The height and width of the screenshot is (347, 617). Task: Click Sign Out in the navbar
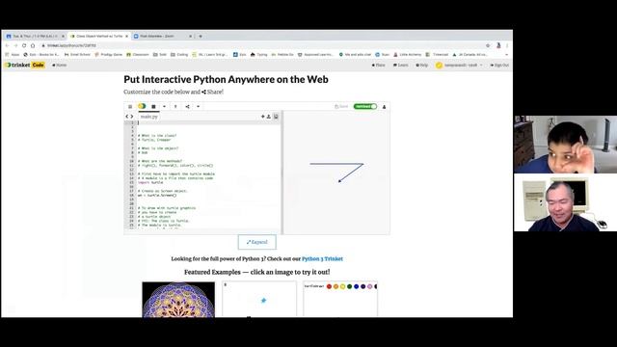point(499,65)
